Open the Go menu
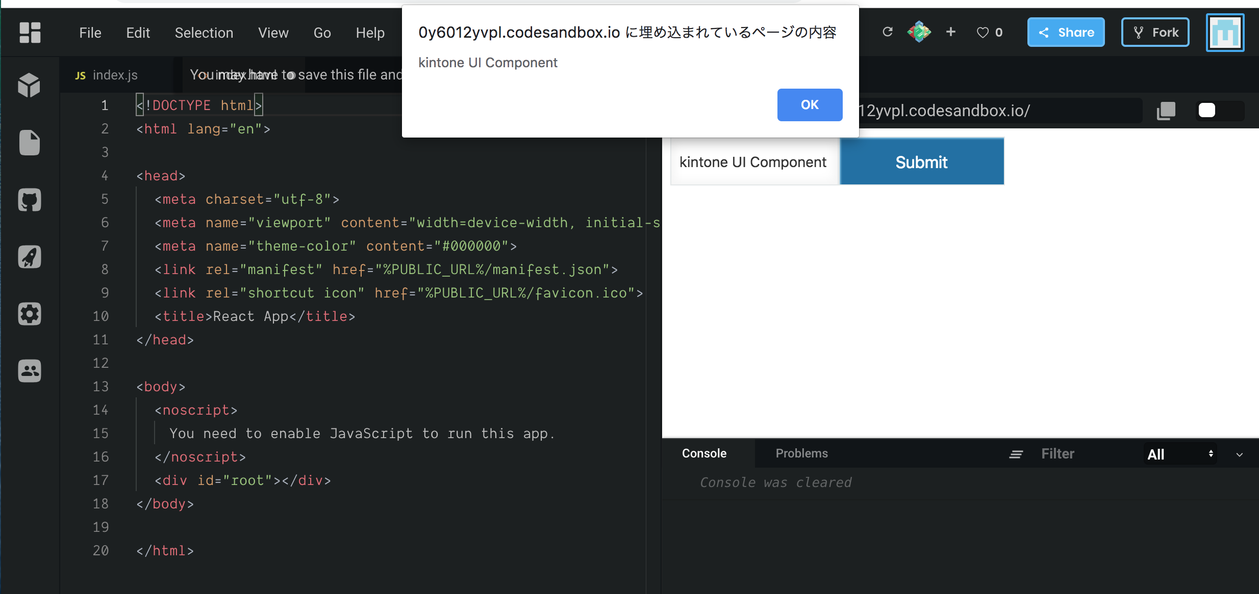Screen dimensions: 1259x594 (x=322, y=33)
